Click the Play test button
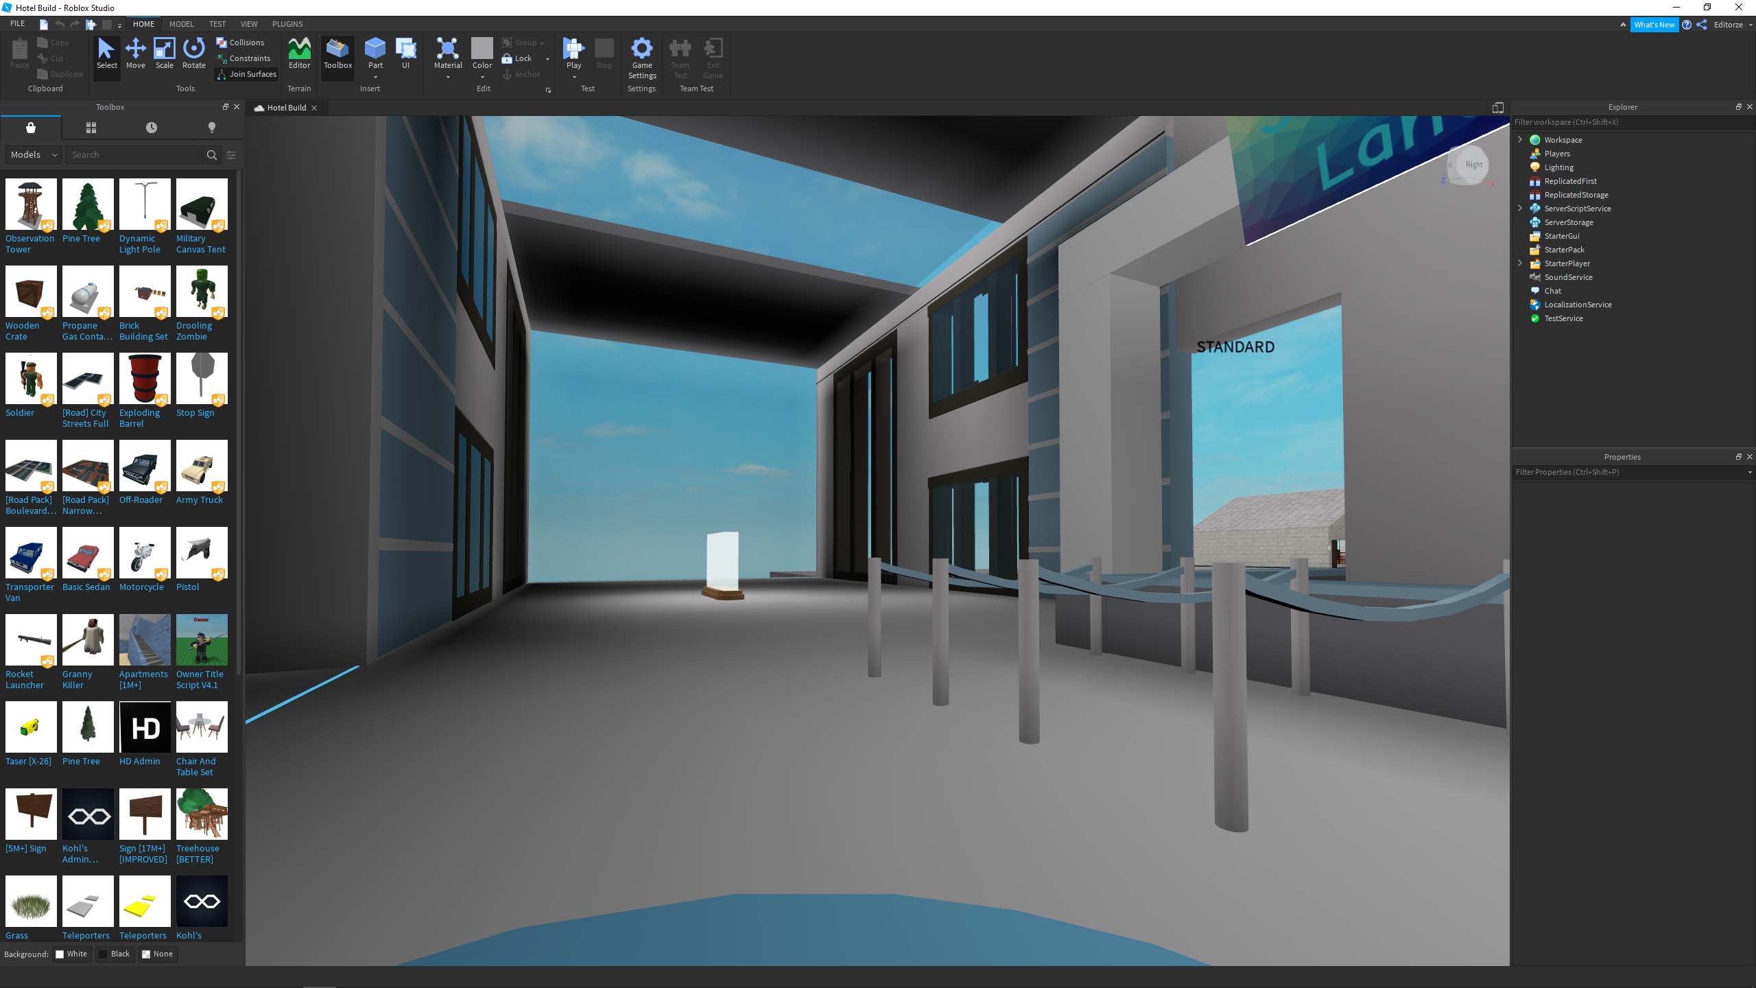The image size is (1756, 988). pos(573,49)
